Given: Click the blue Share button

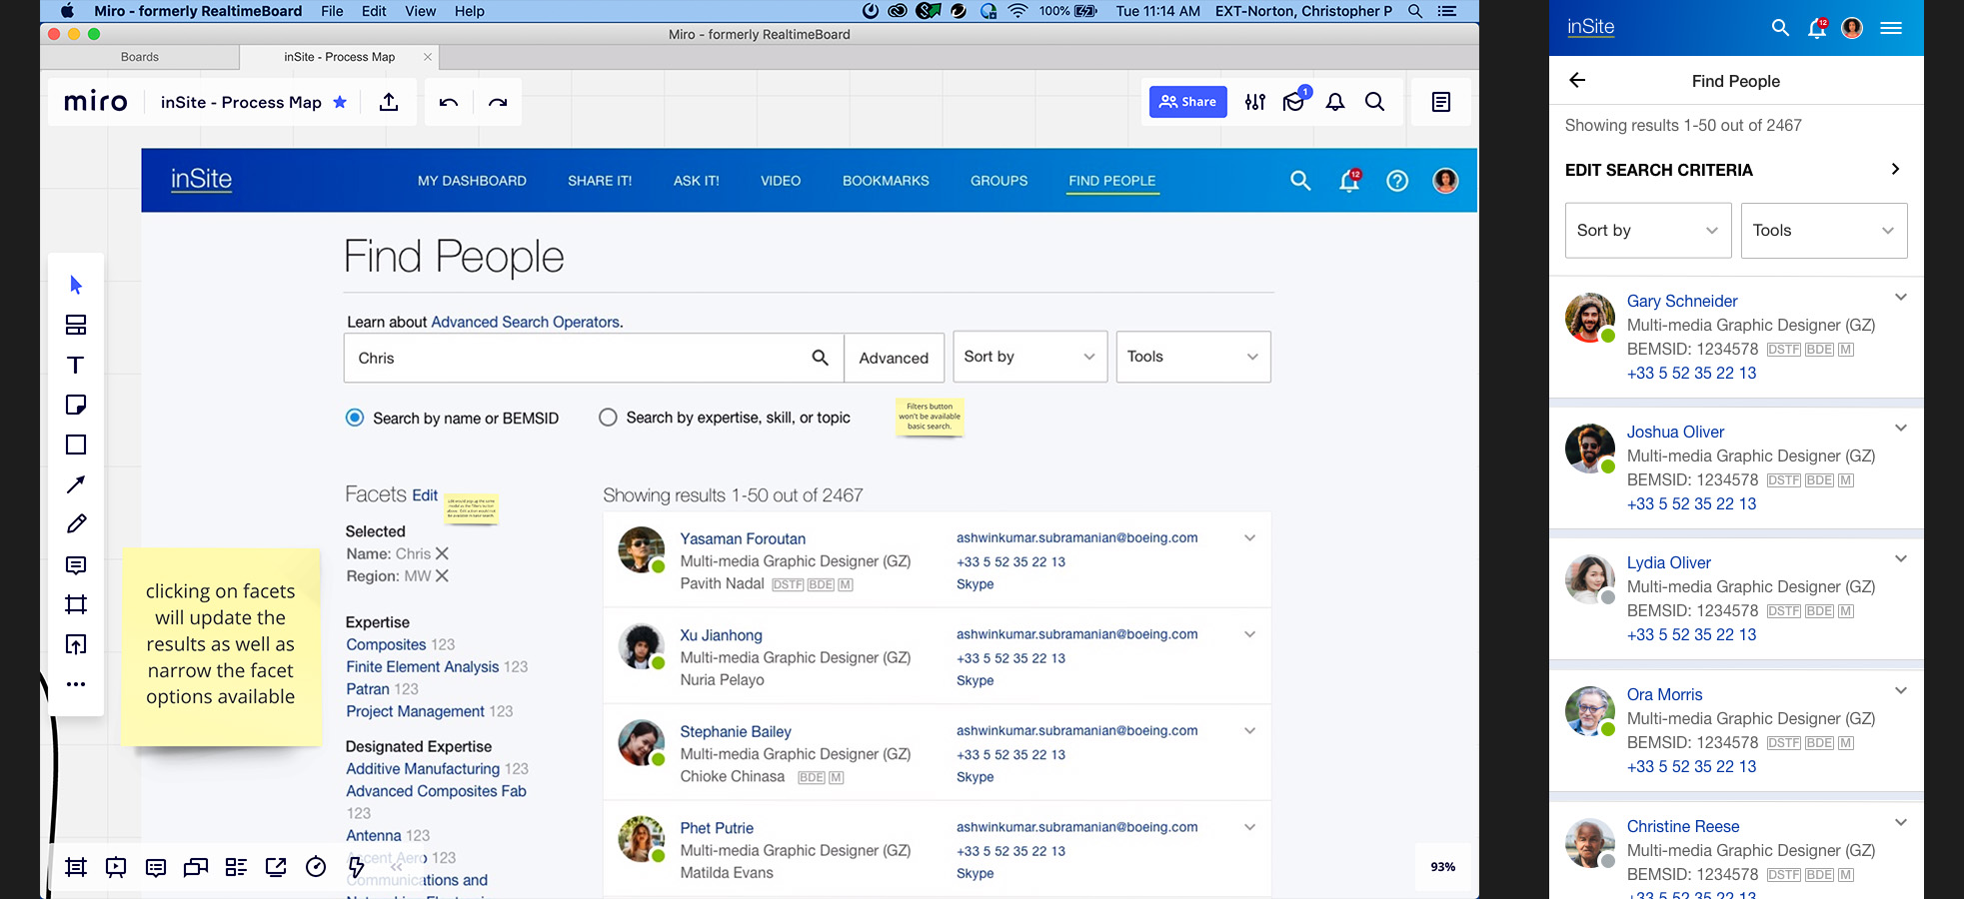Looking at the screenshot, I should click(1187, 102).
